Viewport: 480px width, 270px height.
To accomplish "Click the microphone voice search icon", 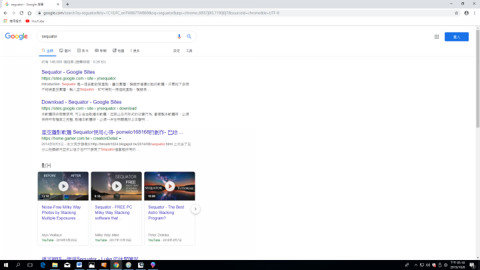I will pyautogui.click(x=179, y=37).
